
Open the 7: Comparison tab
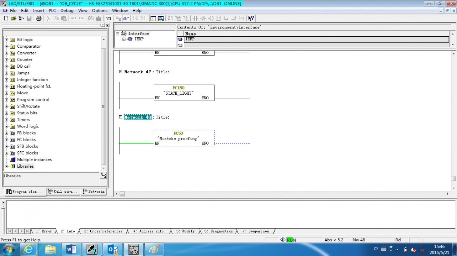click(x=256, y=231)
